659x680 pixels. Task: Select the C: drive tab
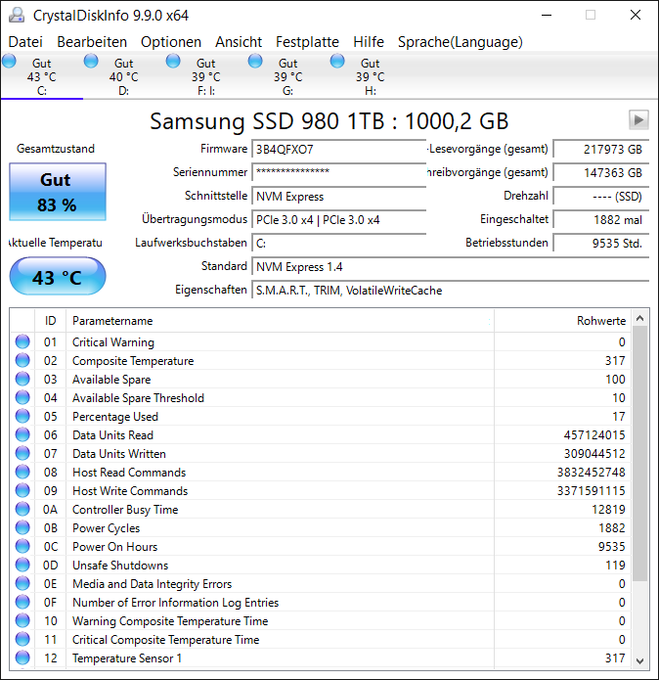(42, 75)
